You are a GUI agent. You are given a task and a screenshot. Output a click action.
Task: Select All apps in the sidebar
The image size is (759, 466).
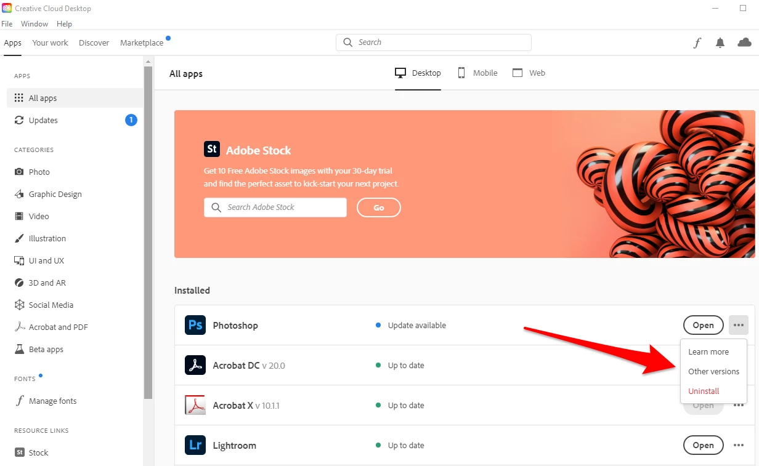pos(75,98)
